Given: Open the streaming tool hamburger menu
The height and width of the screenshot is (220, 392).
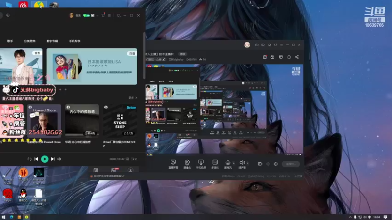Looking at the screenshot, I should 281,45.
